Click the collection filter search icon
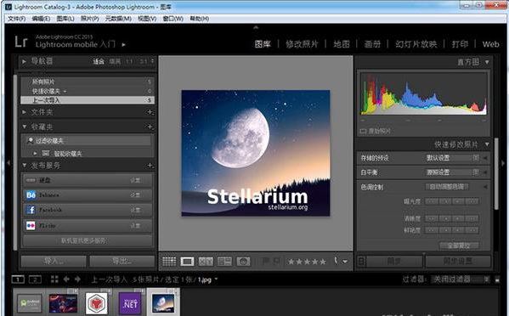The image size is (509, 316). (31, 140)
